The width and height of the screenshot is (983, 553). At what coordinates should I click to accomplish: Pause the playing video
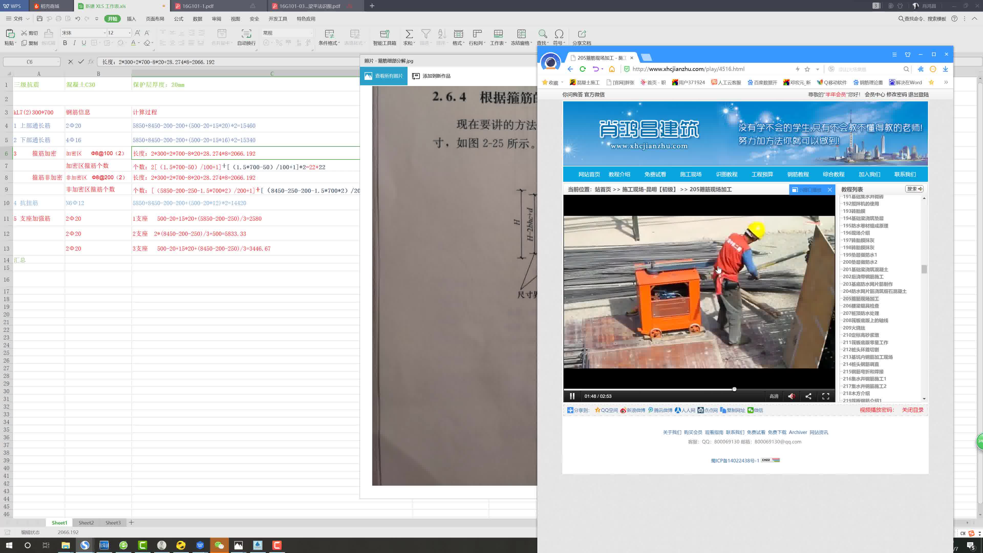click(572, 396)
